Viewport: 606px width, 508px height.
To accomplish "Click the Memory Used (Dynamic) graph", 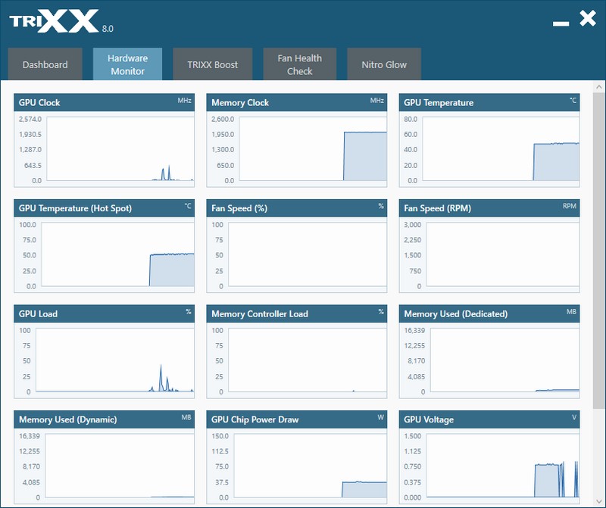I will pyautogui.click(x=120, y=466).
